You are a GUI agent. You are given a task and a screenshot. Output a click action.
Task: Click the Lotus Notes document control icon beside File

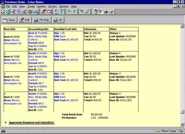click(2, 6)
